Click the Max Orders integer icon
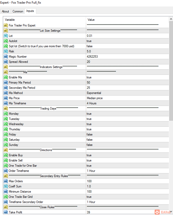Viewport: 173px width, 216px height. 6,181
